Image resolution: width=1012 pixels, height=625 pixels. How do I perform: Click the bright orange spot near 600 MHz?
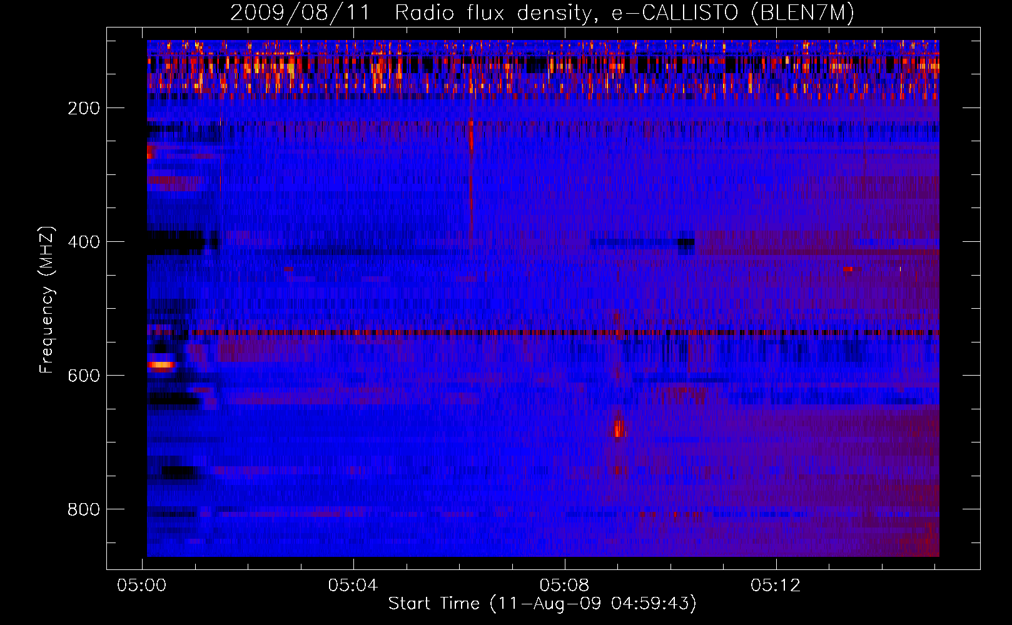[x=161, y=364]
